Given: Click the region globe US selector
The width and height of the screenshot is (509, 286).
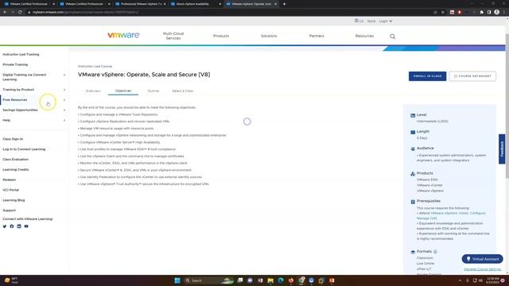Looking at the screenshot, I should [x=359, y=21].
